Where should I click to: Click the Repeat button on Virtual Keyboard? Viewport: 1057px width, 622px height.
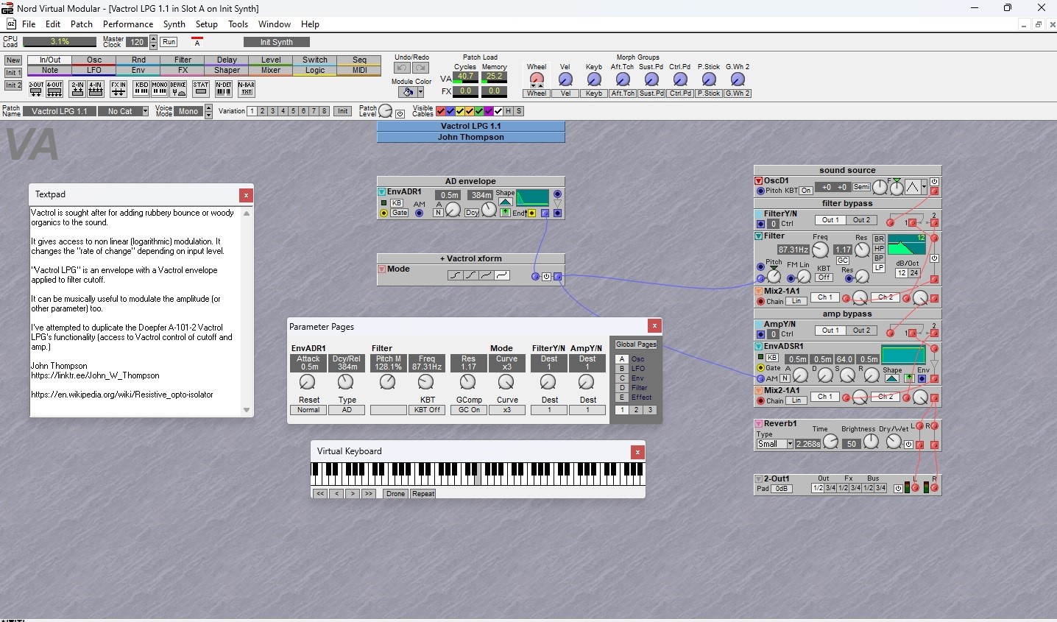point(423,494)
